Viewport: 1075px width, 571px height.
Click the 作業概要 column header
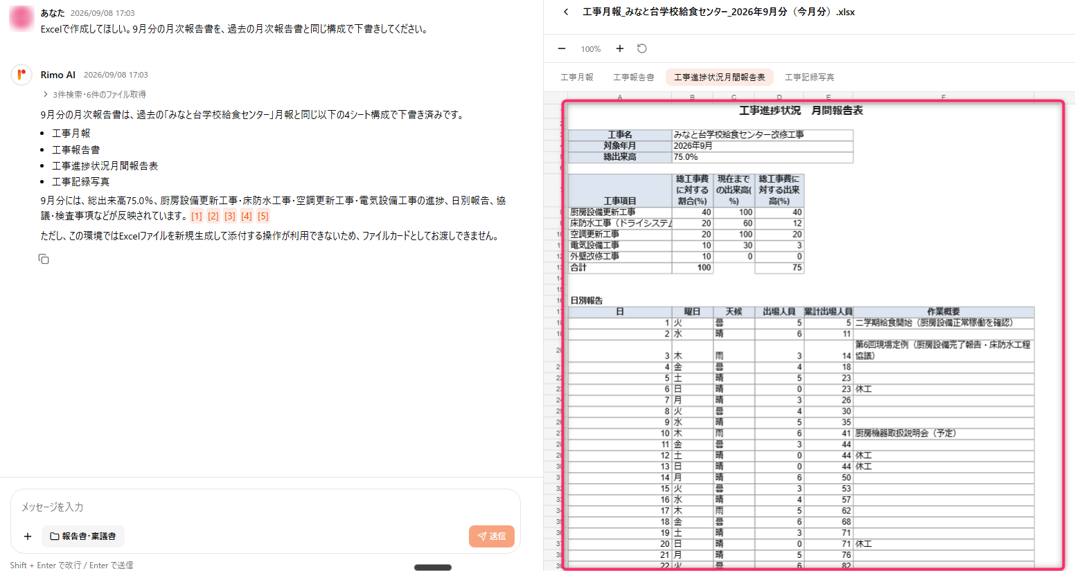point(943,312)
